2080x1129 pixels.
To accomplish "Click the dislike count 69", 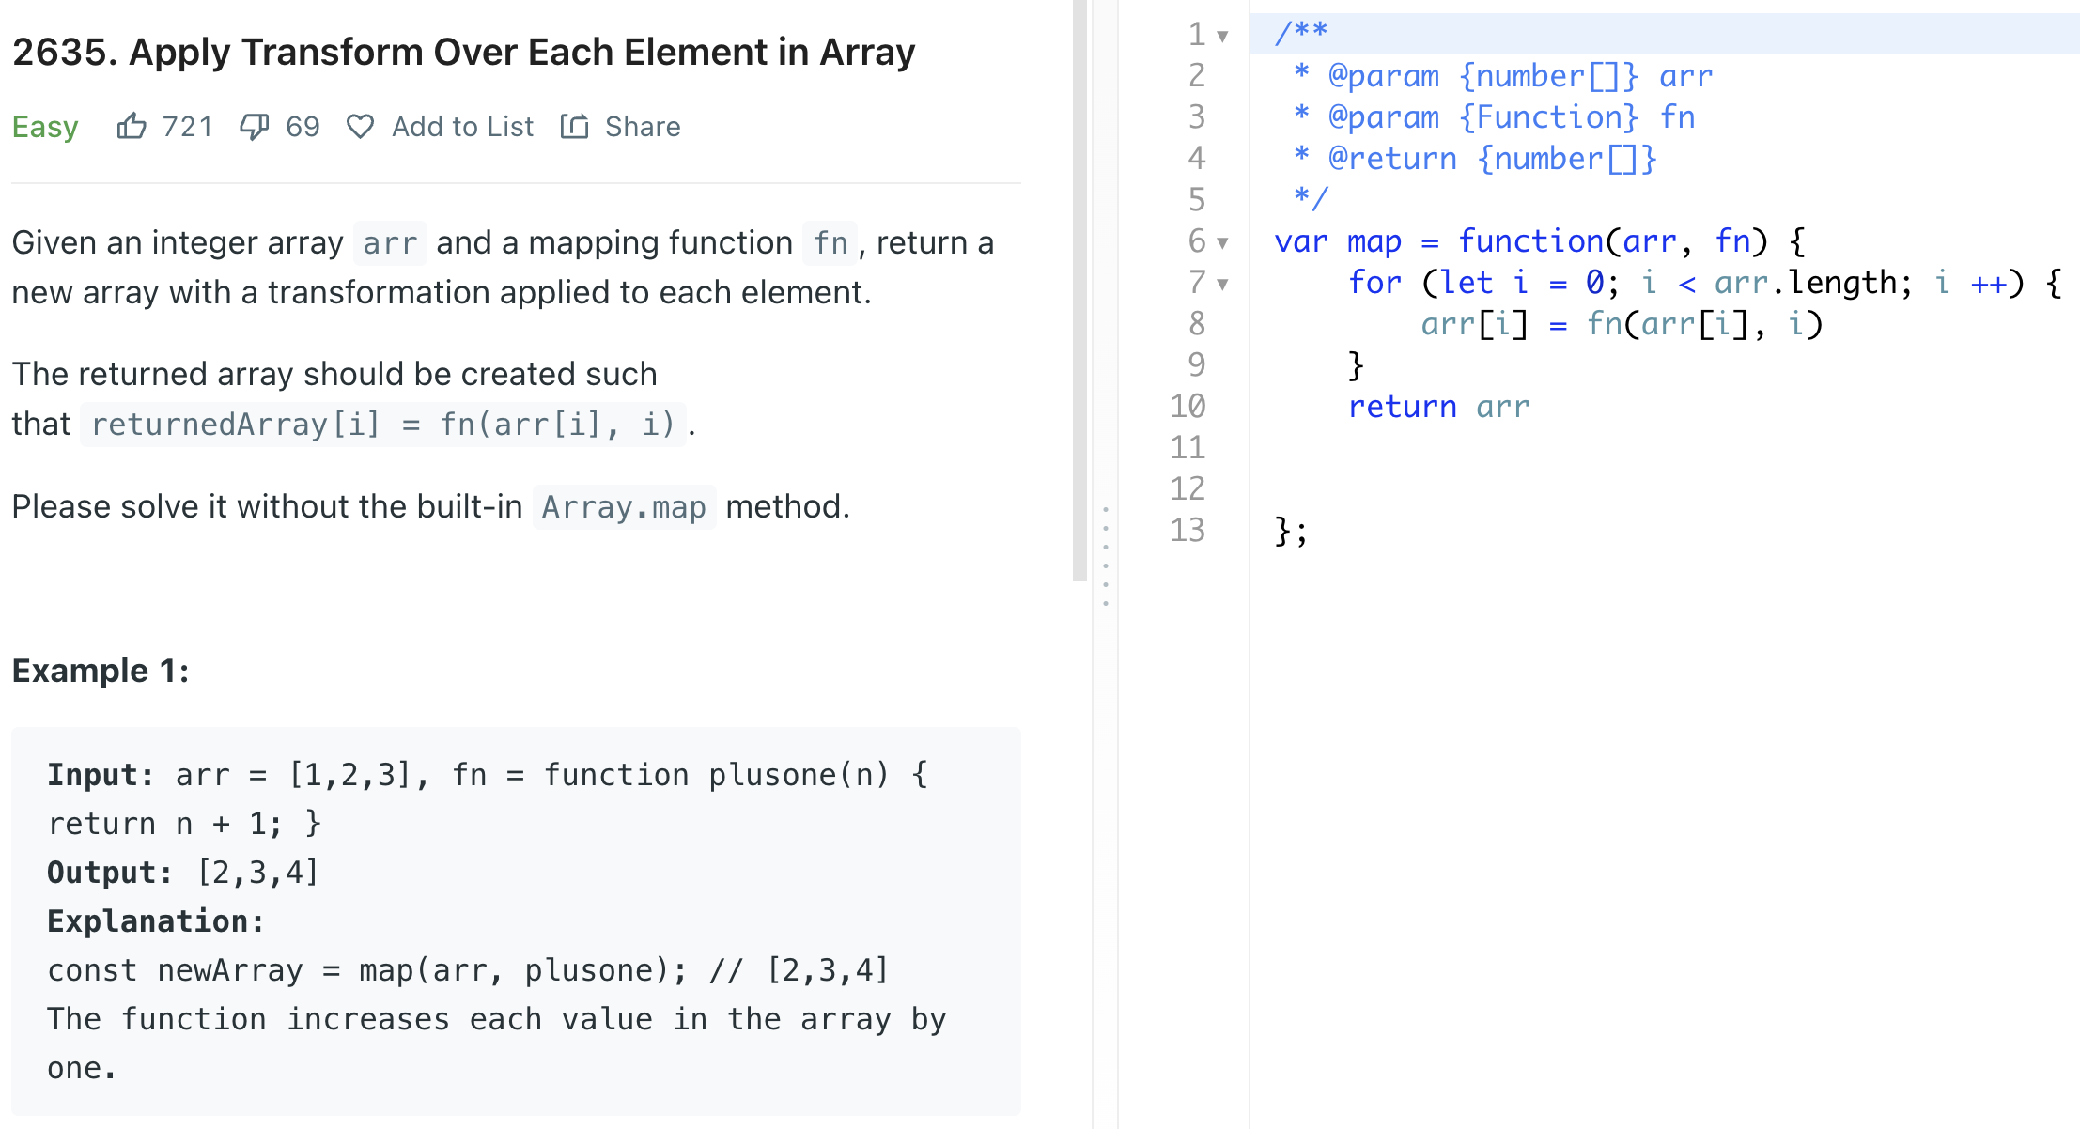I will tap(302, 126).
